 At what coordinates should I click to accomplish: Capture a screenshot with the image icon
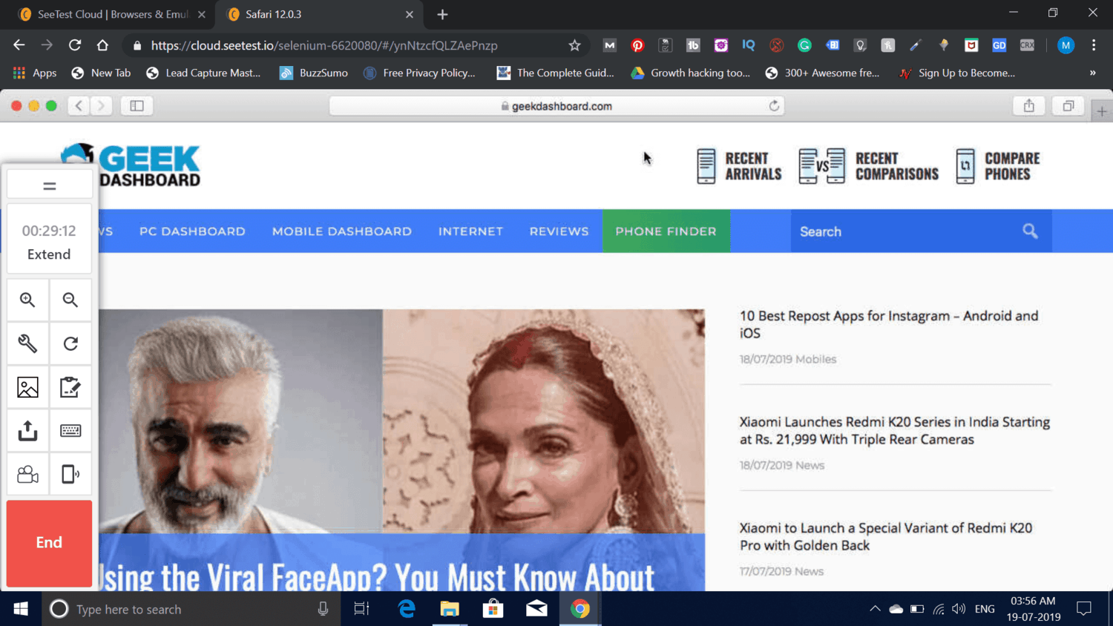point(27,386)
